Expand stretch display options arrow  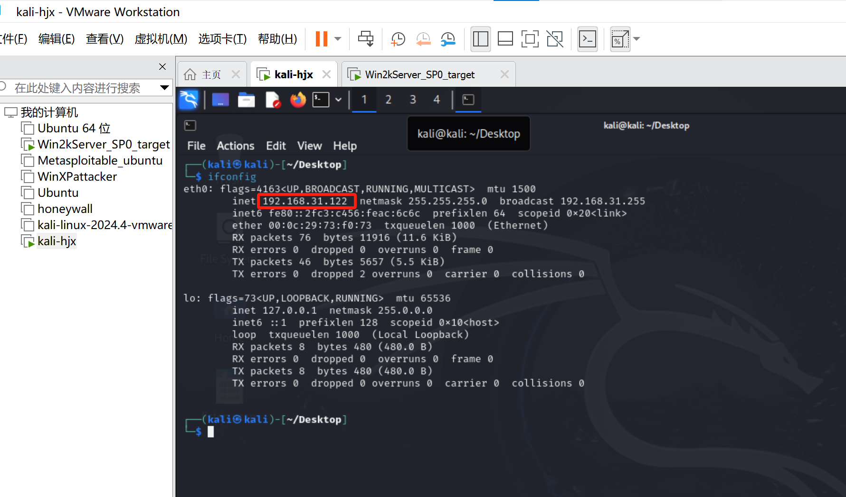[637, 39]
